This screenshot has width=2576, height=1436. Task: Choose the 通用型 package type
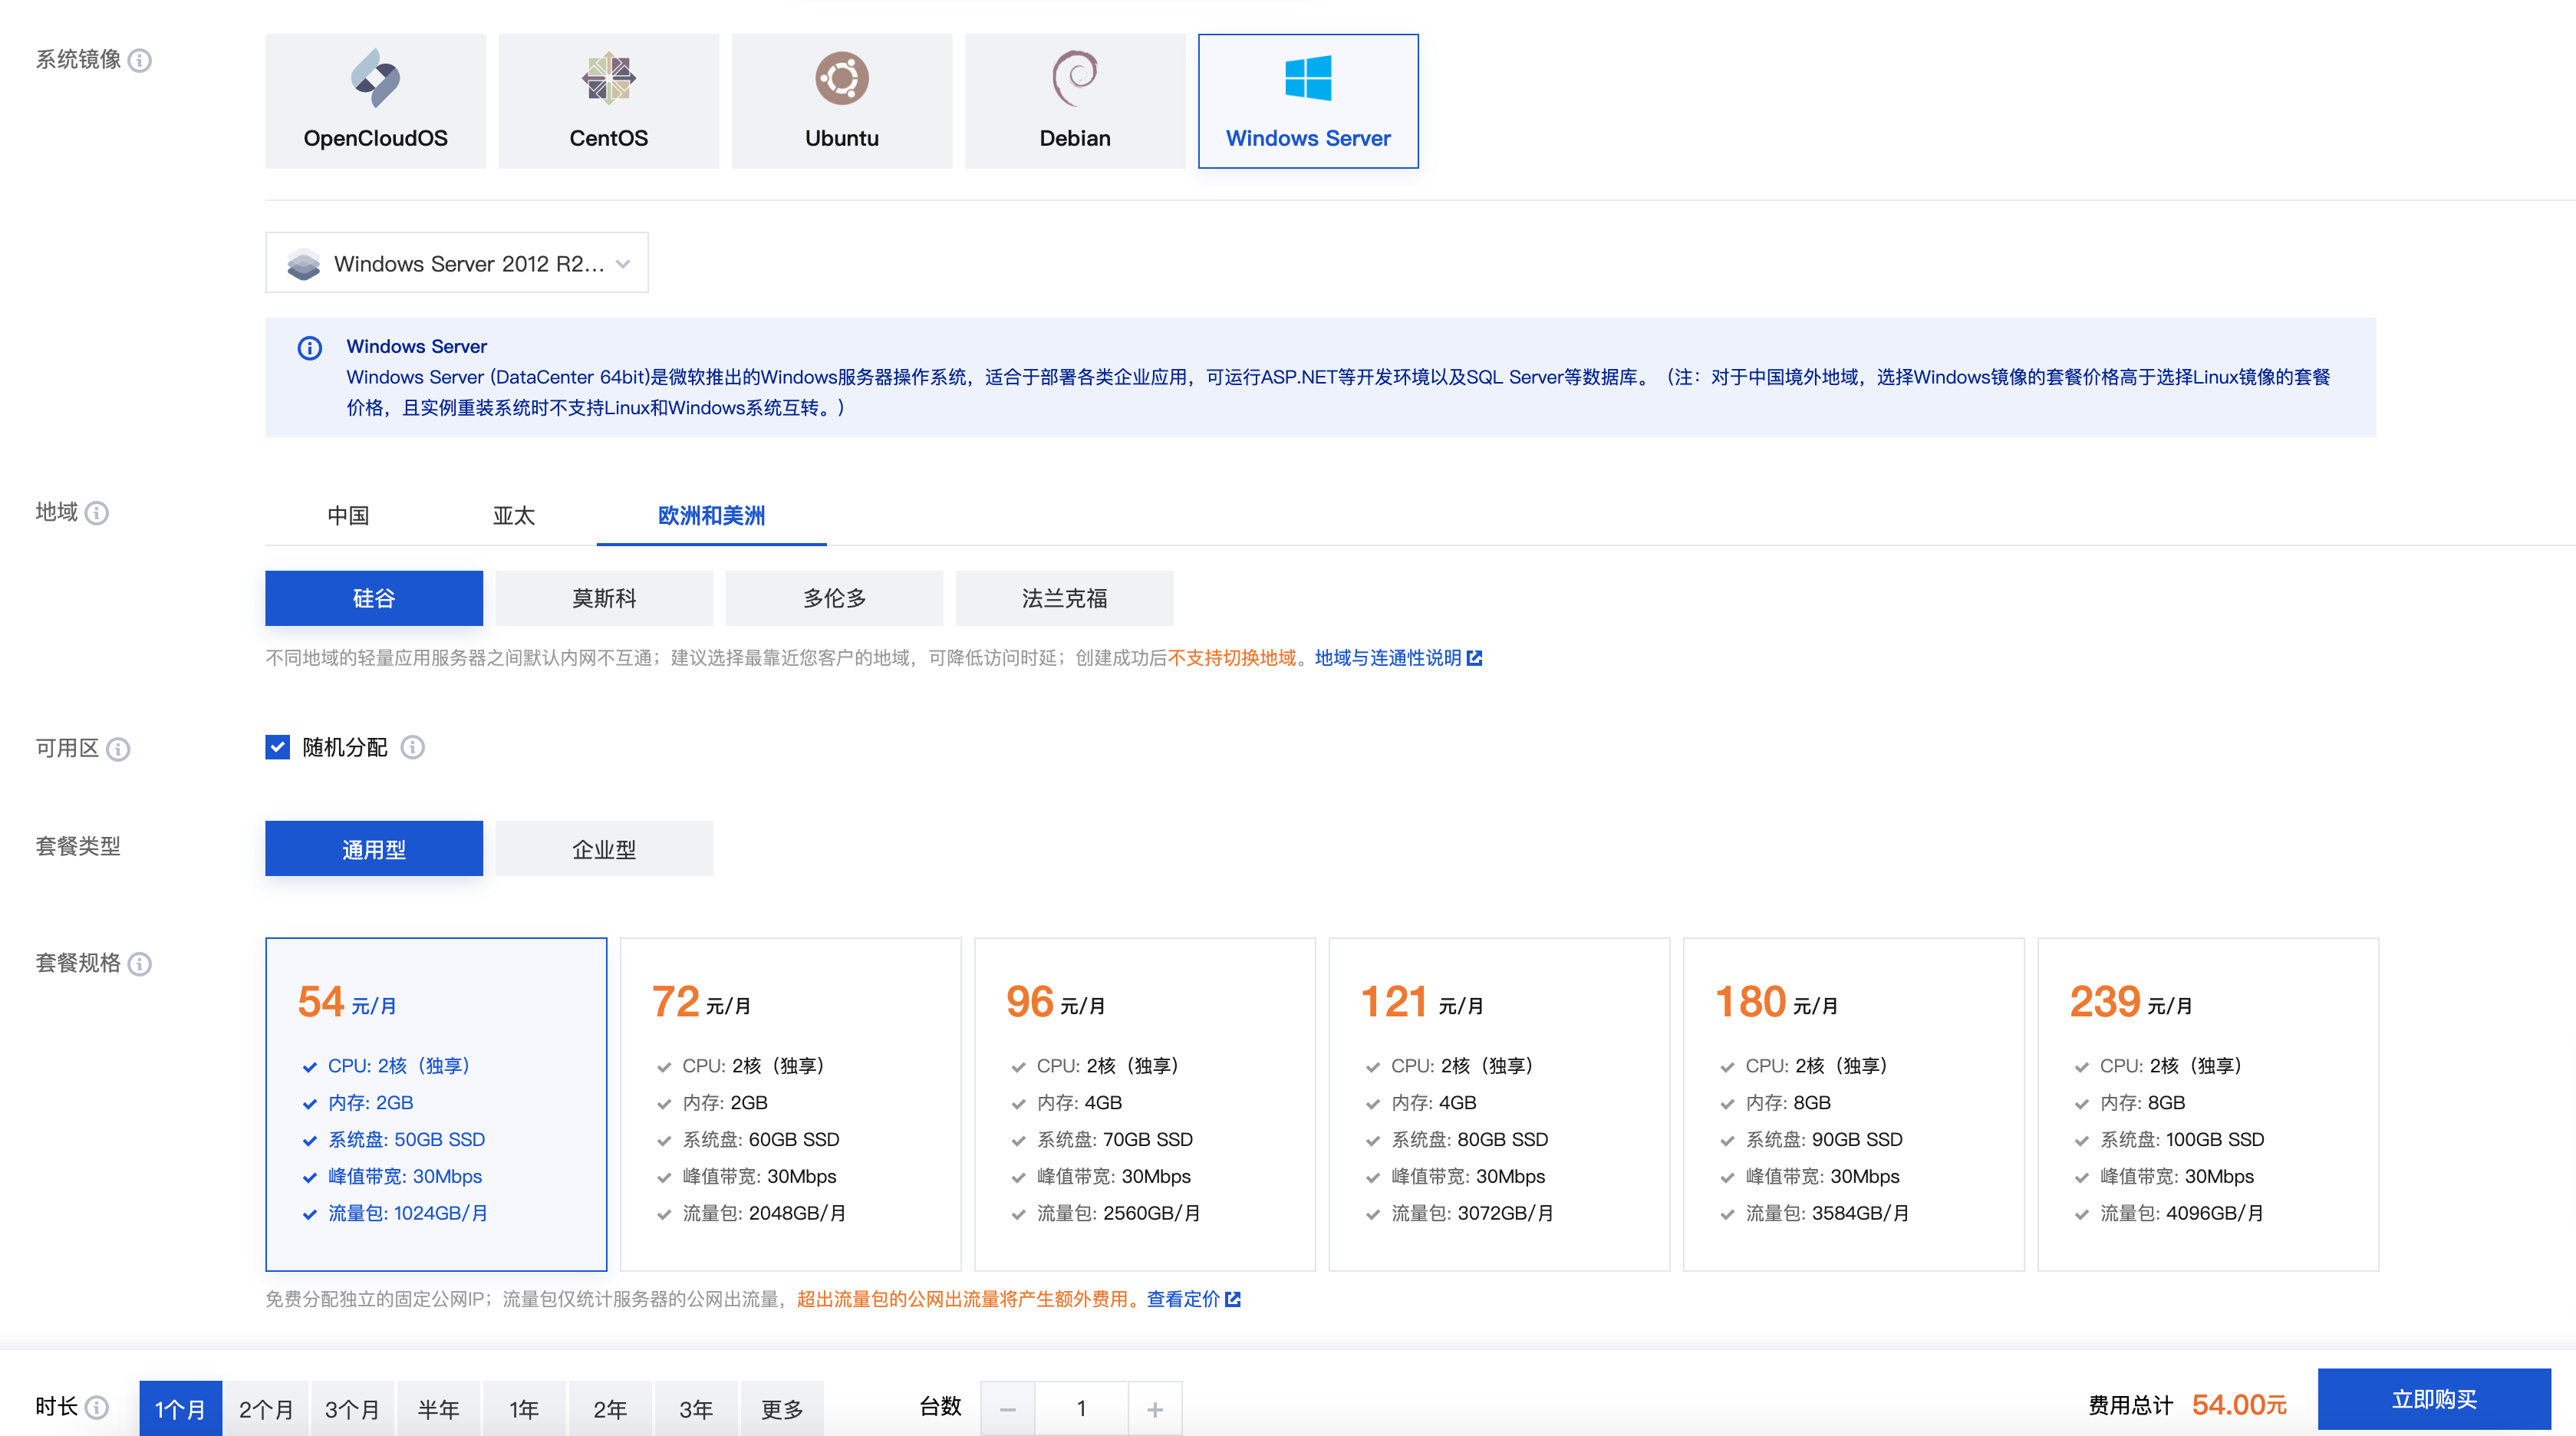pyautogui.click(x=374, y=849)
